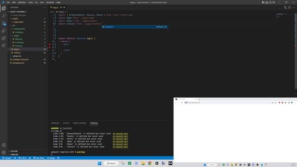Open the Terminal menu
The height and width of the screenshot is (167, 297).
[x=50, y=2]
